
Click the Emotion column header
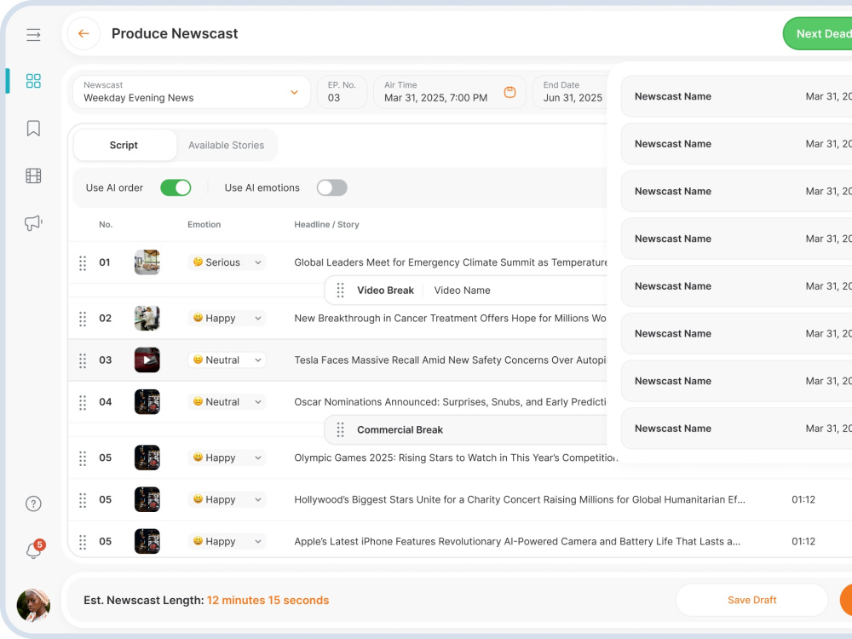204,224
